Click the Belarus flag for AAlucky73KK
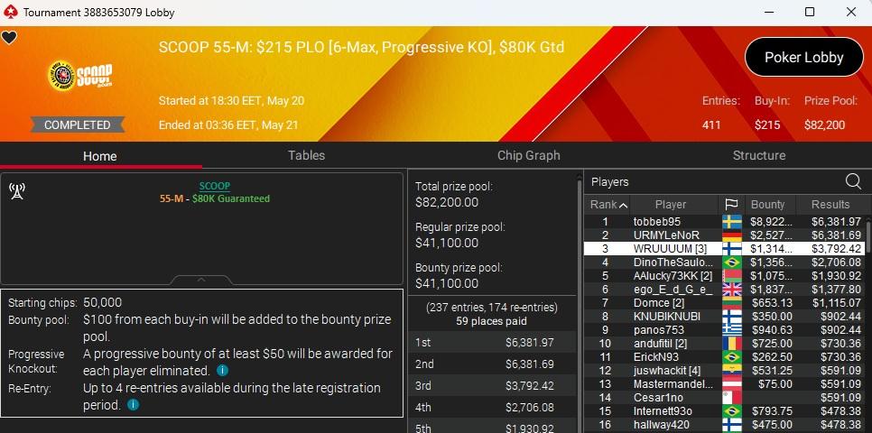The width and height of the screenshot is (872, 433). click(x=732, y=276)
